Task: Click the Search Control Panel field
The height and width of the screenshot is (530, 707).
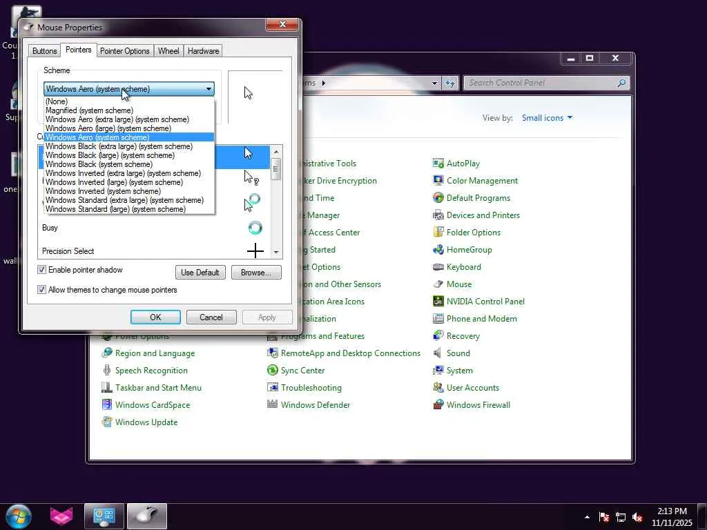Action: pyautogui.click(x=545, y=83)
